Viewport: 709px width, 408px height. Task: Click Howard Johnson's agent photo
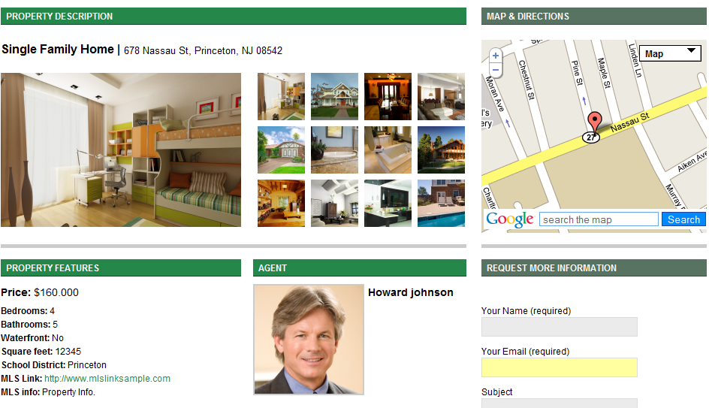click(309, 339)
